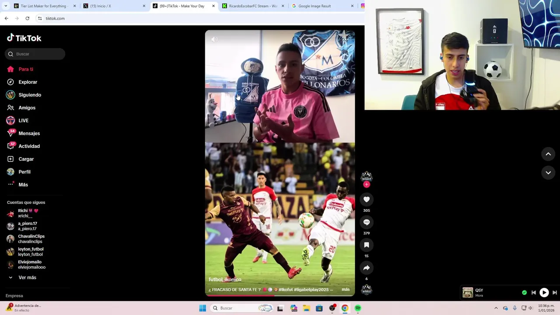Expand Ver más followed accounts
The height and width of the screenshot is (315, 560).
coord(22,277)
